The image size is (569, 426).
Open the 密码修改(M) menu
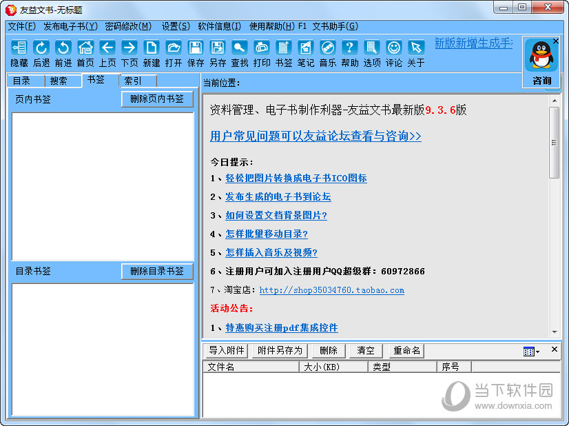(x=128, y=26)
